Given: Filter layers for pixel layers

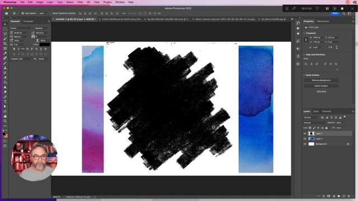Looking at the screenshot, I should (322, 118).
